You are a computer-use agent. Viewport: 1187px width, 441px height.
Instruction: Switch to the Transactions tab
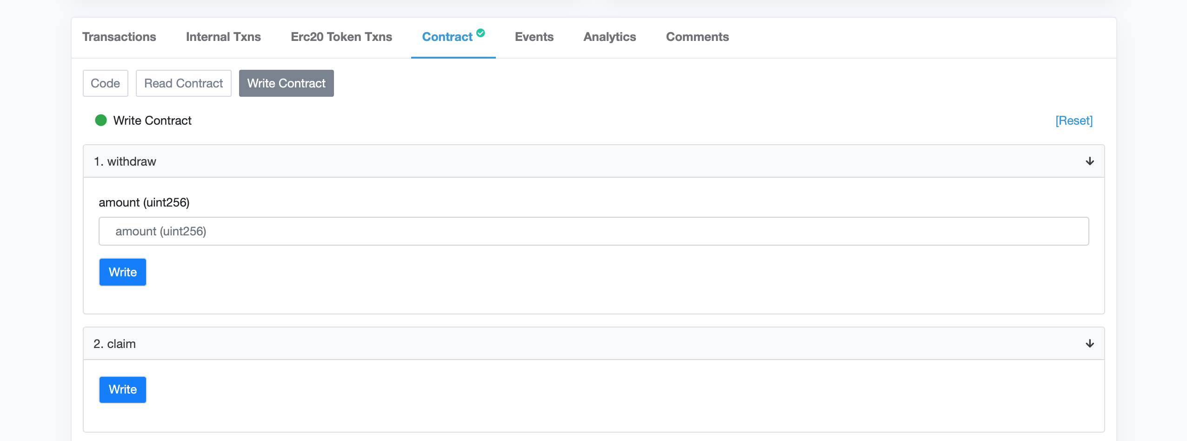(119, 37)
